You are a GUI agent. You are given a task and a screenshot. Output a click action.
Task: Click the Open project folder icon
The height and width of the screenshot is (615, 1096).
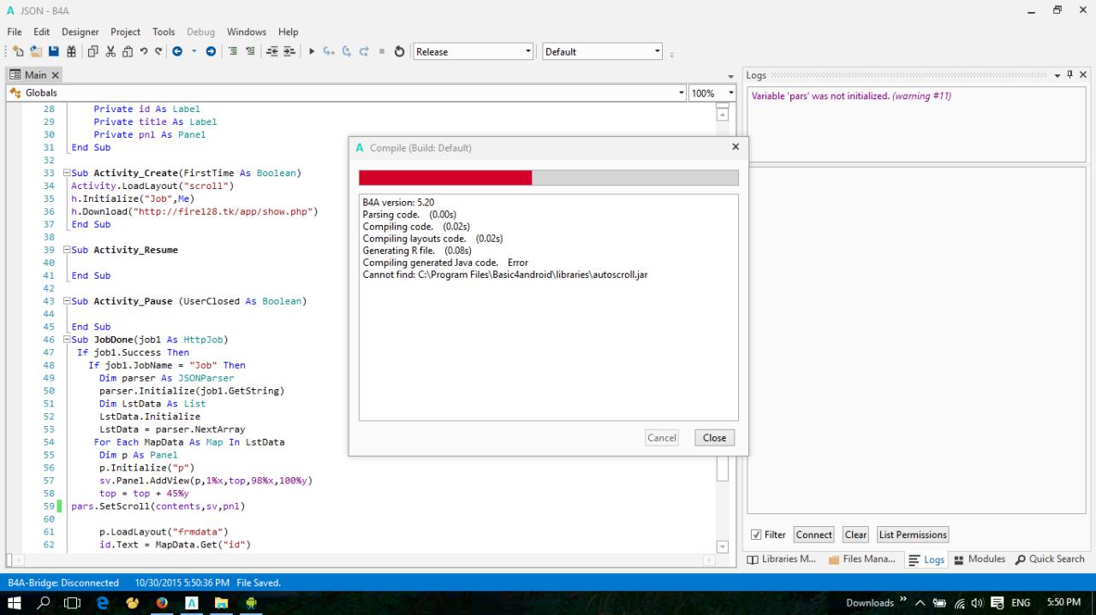[35, 51]
